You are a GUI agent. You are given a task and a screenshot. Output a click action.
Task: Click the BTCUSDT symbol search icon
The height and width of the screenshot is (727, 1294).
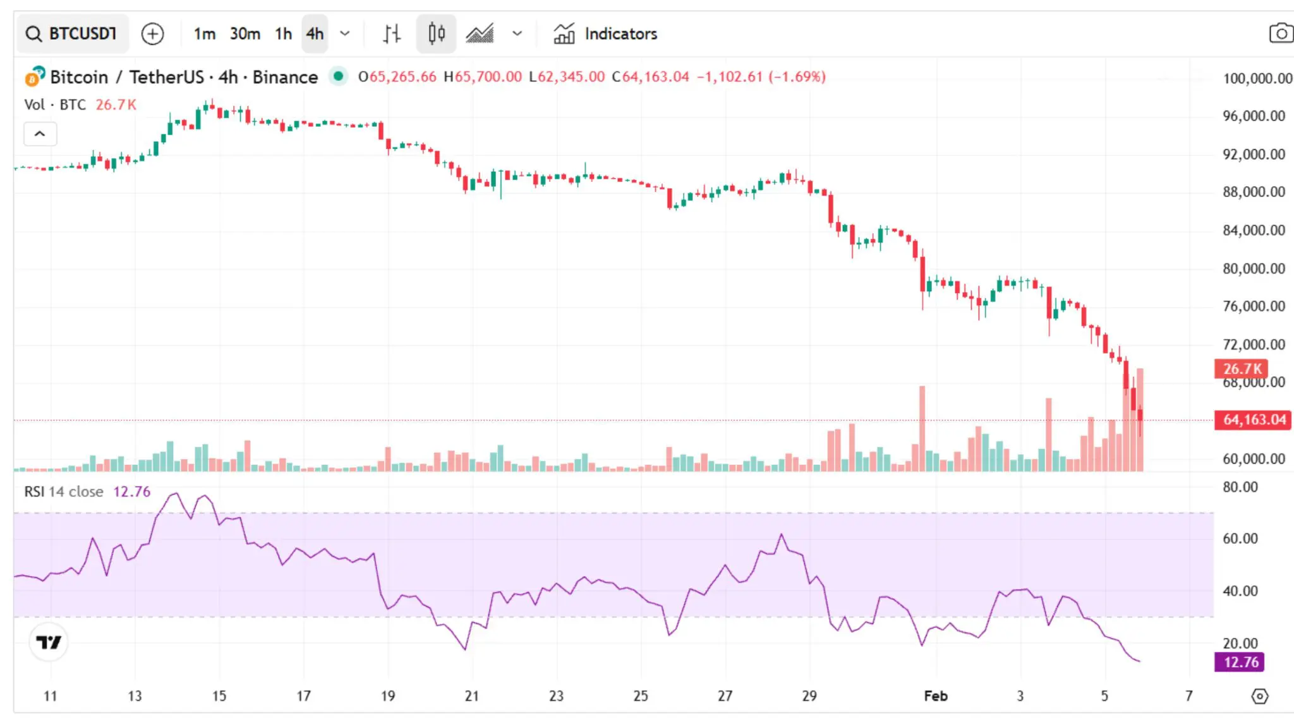[x=33, y=33]
